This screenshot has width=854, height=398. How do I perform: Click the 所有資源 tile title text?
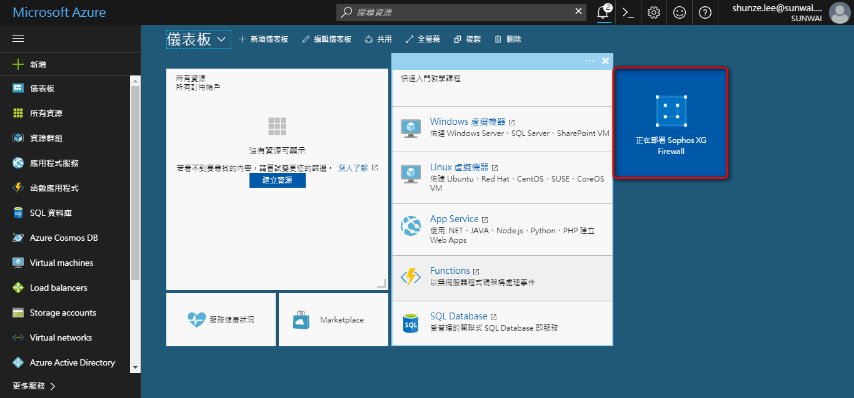191,79
